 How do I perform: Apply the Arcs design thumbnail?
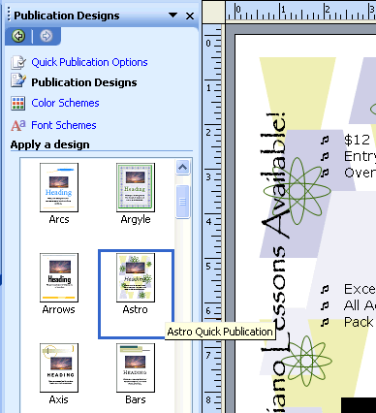tap(59, 187)
